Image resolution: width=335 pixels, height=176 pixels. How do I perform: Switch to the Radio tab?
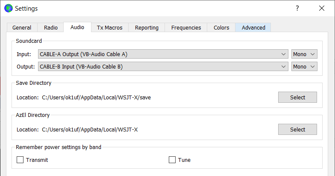coord(51,27)
